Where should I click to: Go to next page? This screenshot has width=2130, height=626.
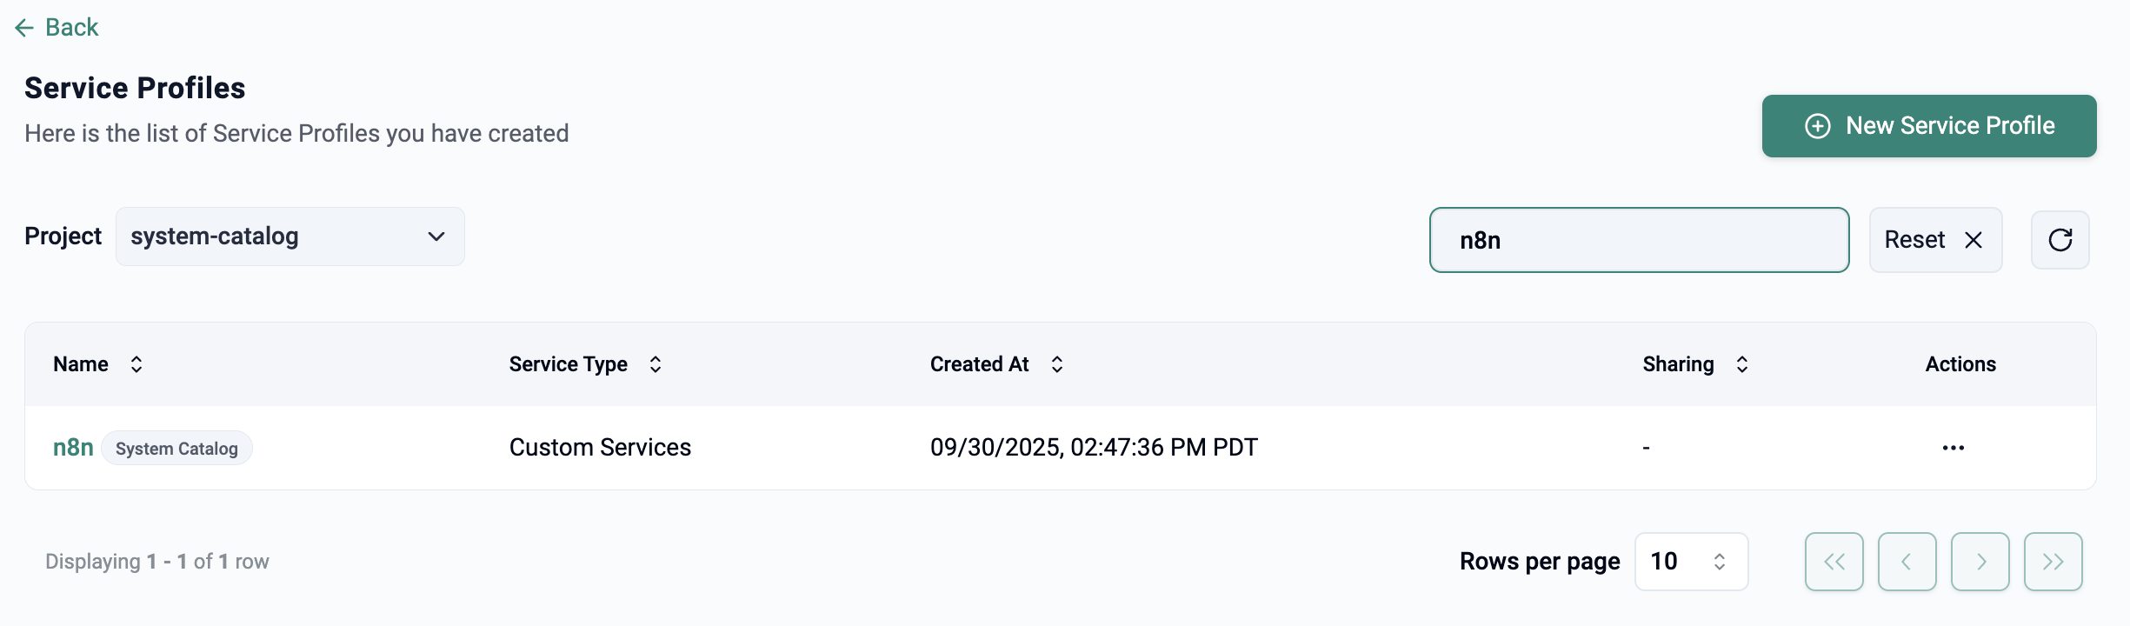click(x=1980, y=562)
